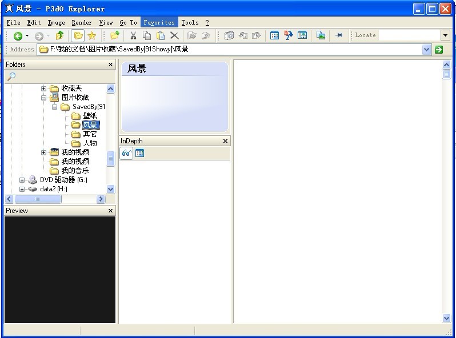Viewport: 456px width, 338px height.
Task: Close the InDepth panel
Action: coord(225,141)
